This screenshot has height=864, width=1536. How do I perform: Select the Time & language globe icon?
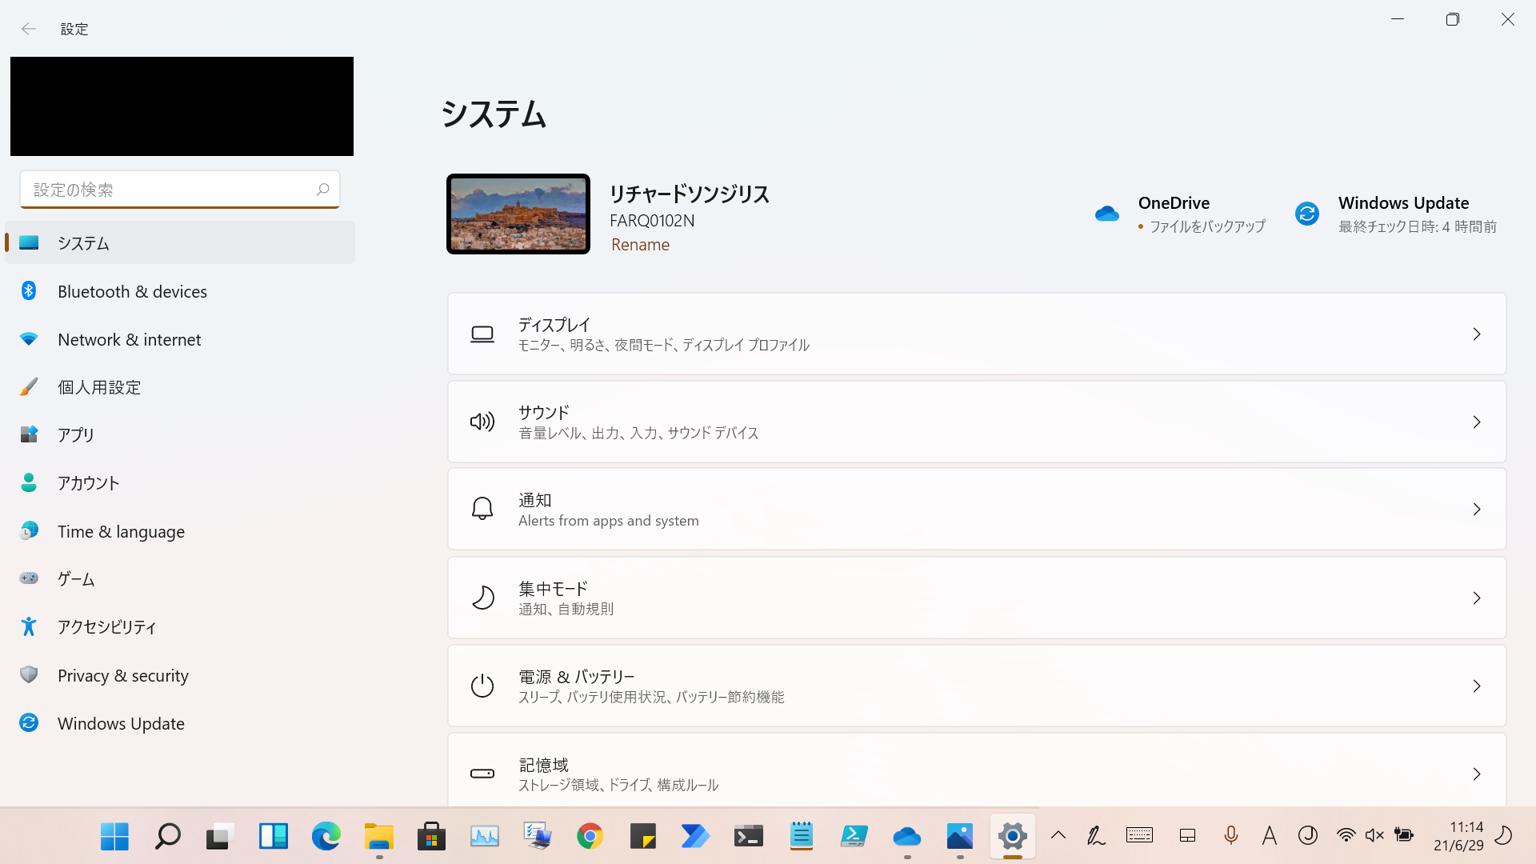pyautogui.click(x=29, y=531)
